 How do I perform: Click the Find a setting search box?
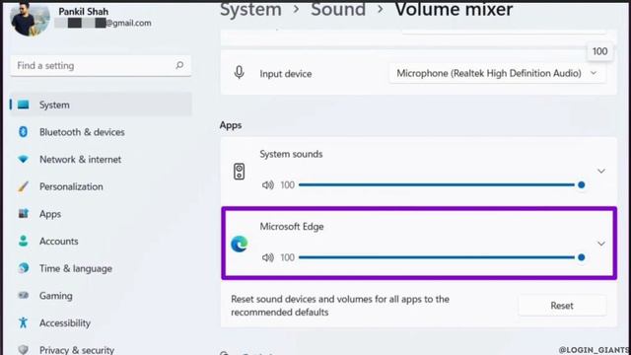[x=101, y=66]
